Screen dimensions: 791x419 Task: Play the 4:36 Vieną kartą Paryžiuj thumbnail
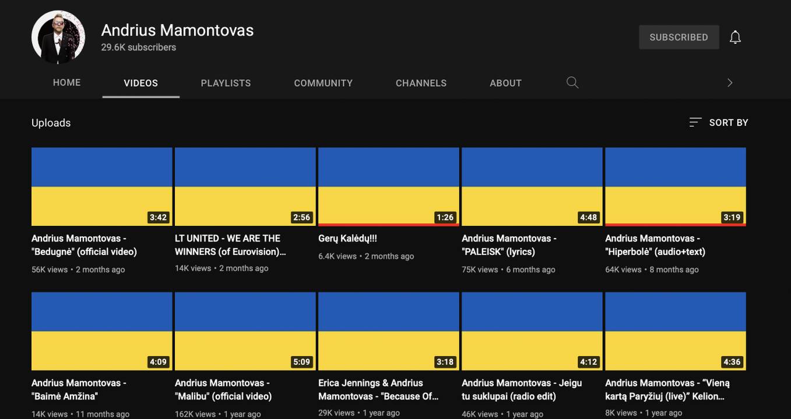point(676,331)
